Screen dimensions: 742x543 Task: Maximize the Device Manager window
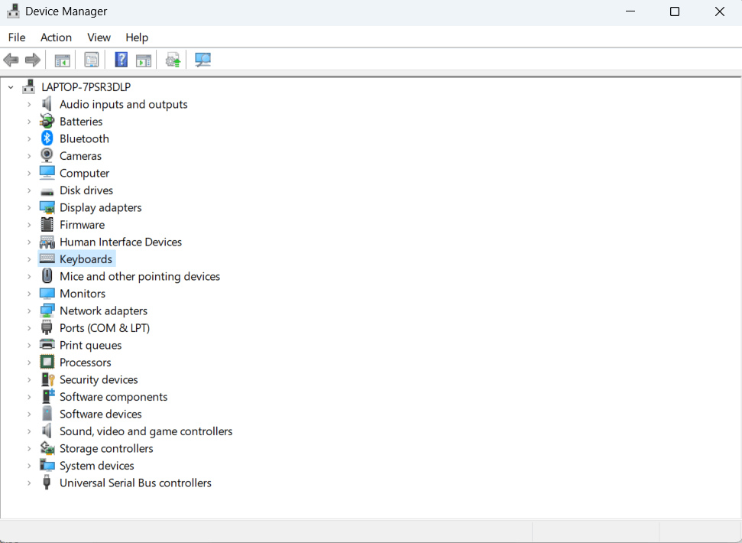point(674,11)
